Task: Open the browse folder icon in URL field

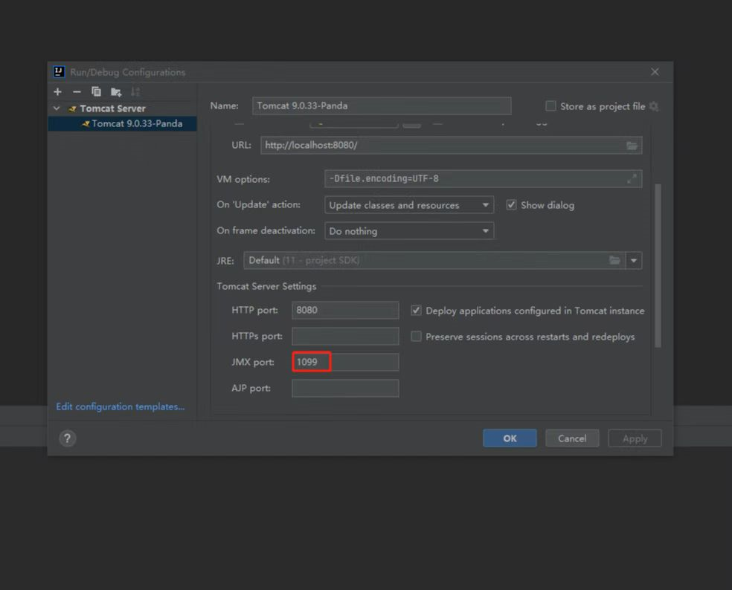Action: (632, 146)
